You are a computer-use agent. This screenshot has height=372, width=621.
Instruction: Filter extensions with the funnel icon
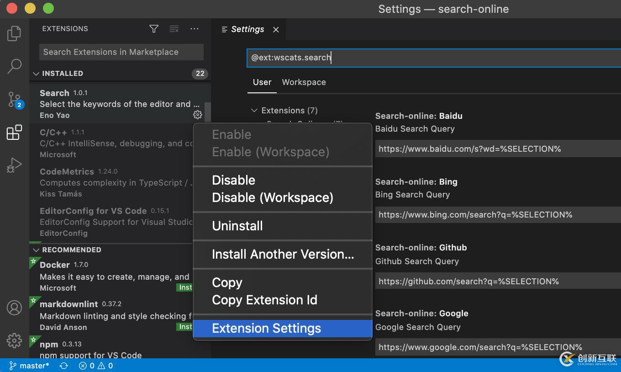point(154,29)
